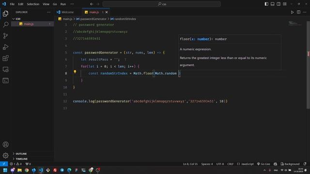Click the lightbulb code action on line 8

[75, 72]
